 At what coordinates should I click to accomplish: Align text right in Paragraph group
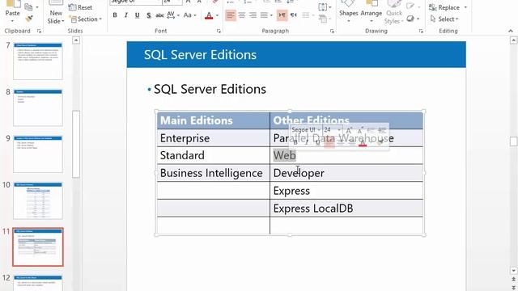pyautogui.click(x=253, y=15)
